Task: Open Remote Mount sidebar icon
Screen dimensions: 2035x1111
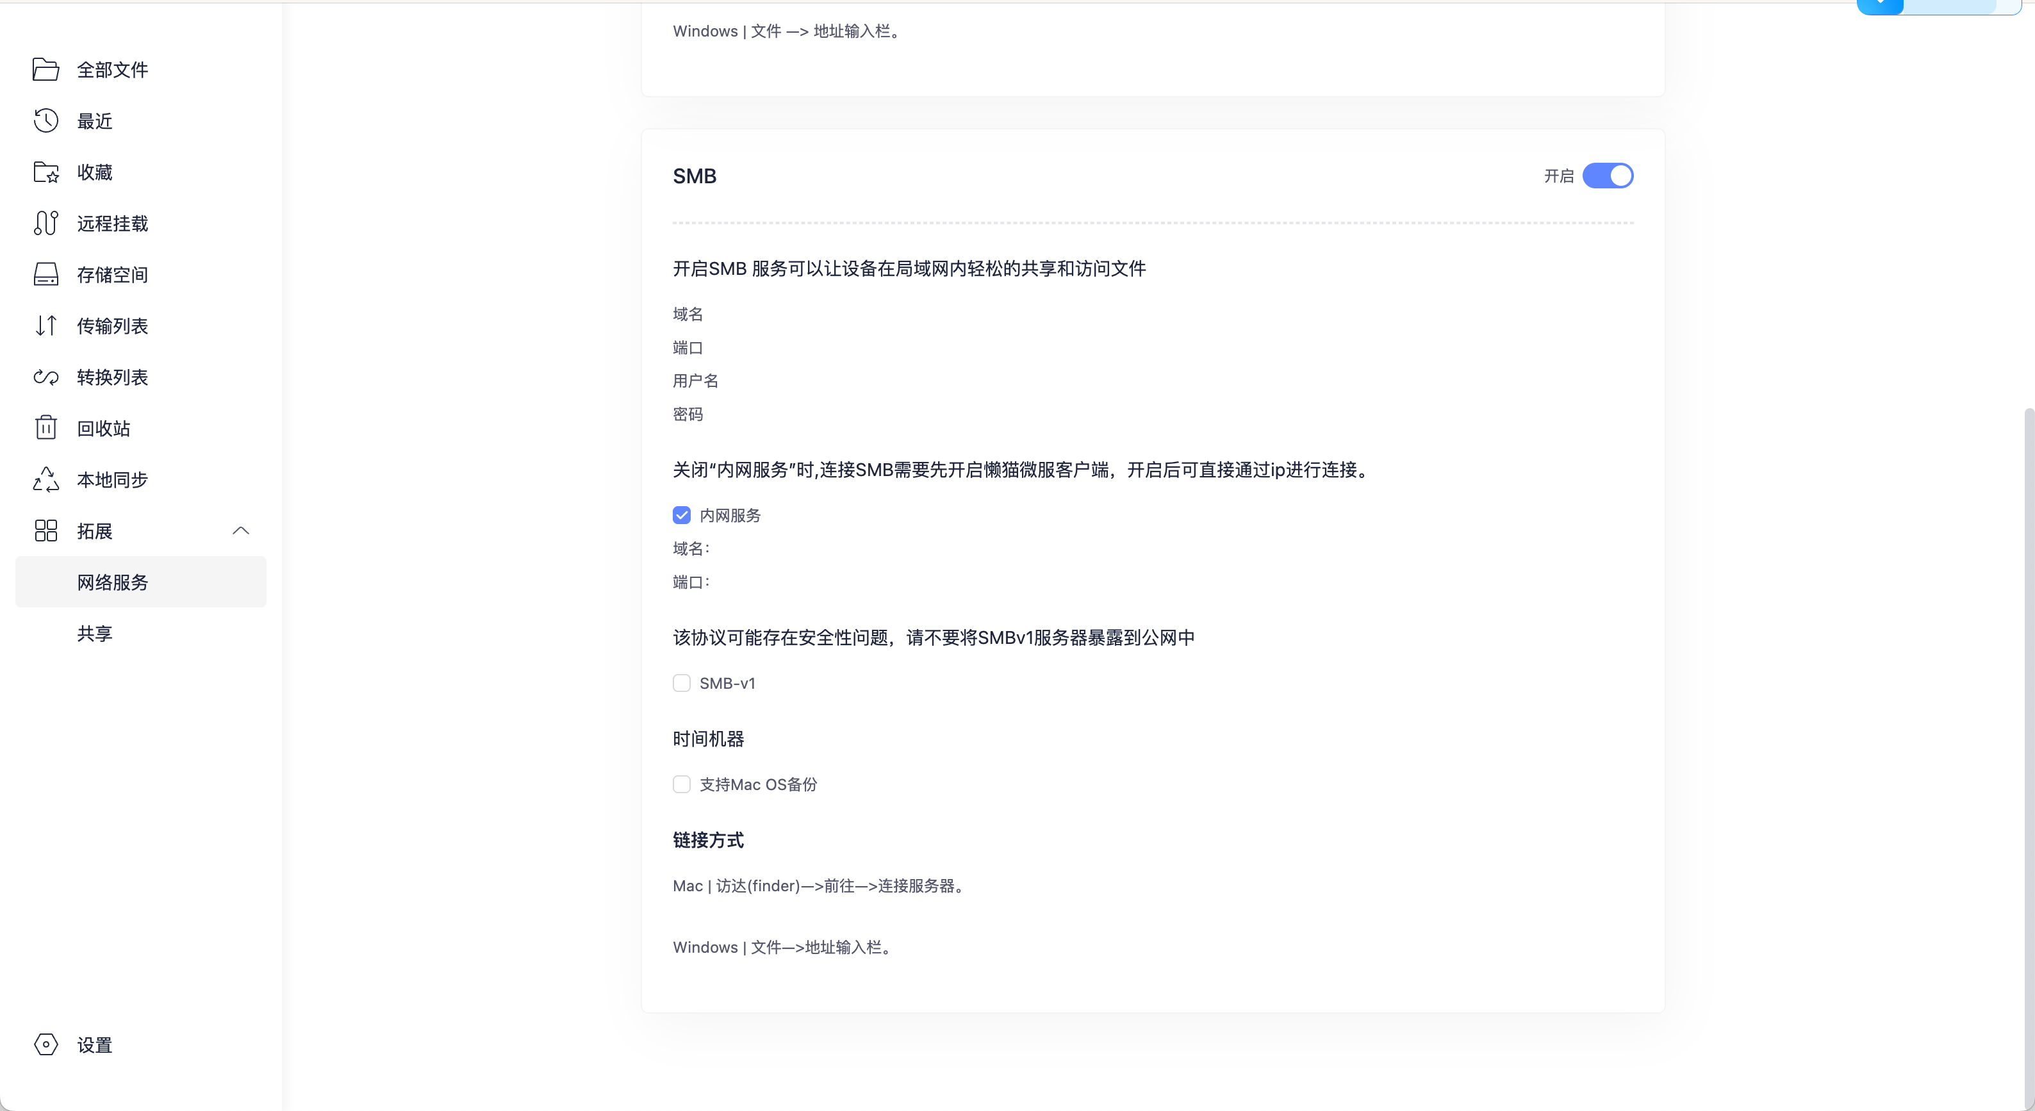Action: pyautogui.click(x=46, y=224)
